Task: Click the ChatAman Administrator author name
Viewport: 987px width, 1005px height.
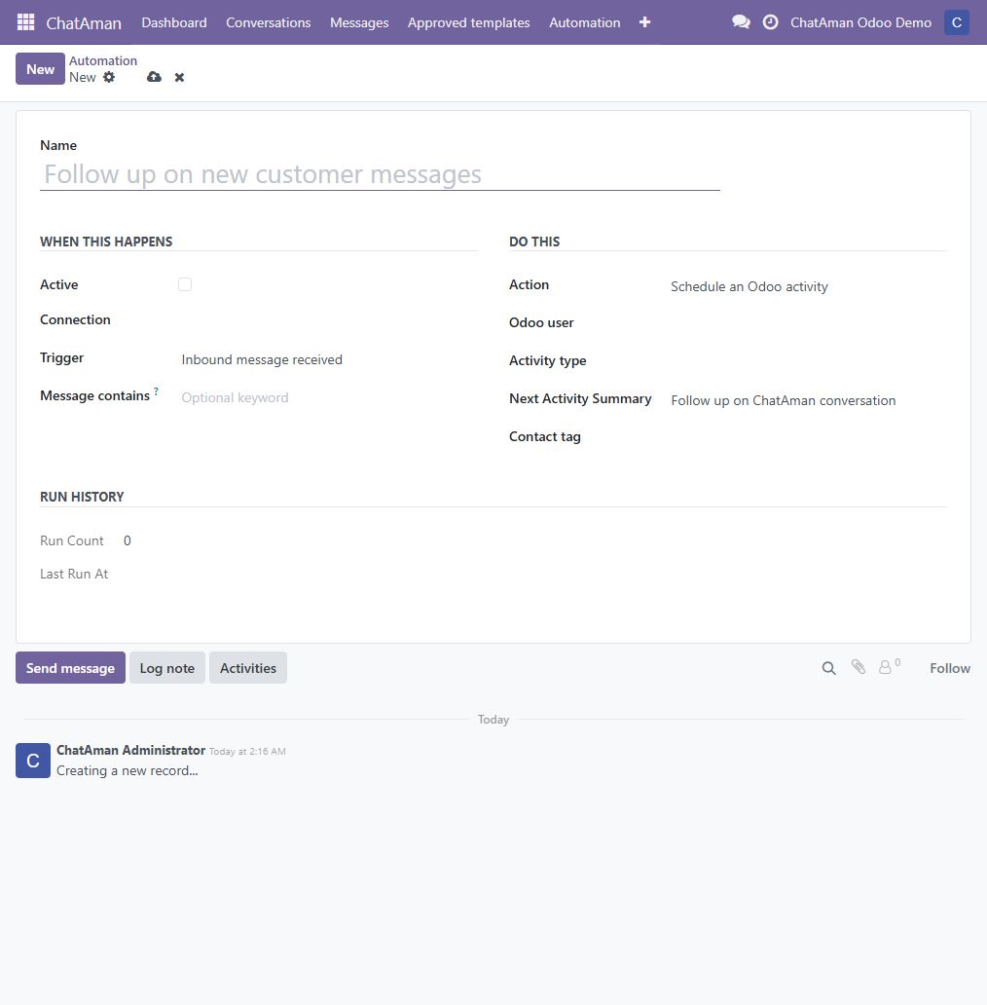Action: [x=130, y=750]
